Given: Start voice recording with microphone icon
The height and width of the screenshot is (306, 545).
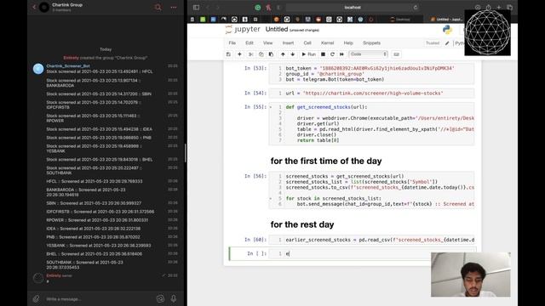Looking at the screenshot, I should tap(174, 298).
